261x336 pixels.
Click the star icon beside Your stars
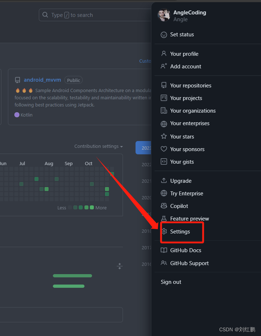(164, 136)
